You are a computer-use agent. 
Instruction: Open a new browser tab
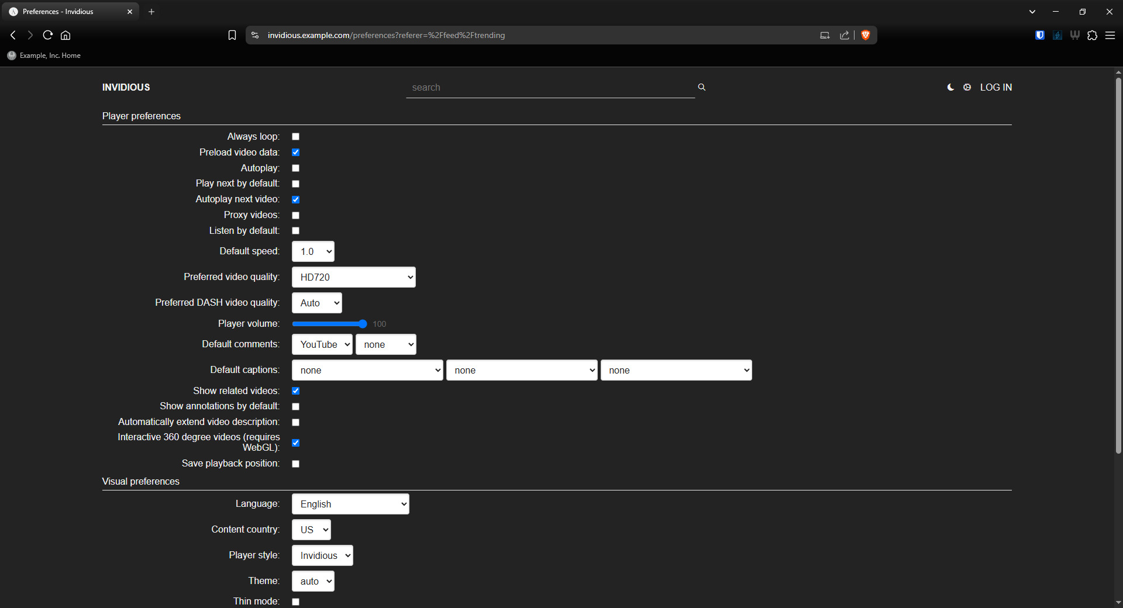click(x=151, y=12)
